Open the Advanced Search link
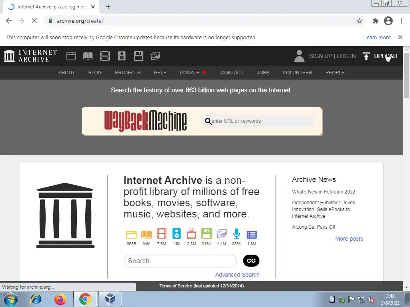Viewport: 410px width, 307px height. (x=237, y=275)
